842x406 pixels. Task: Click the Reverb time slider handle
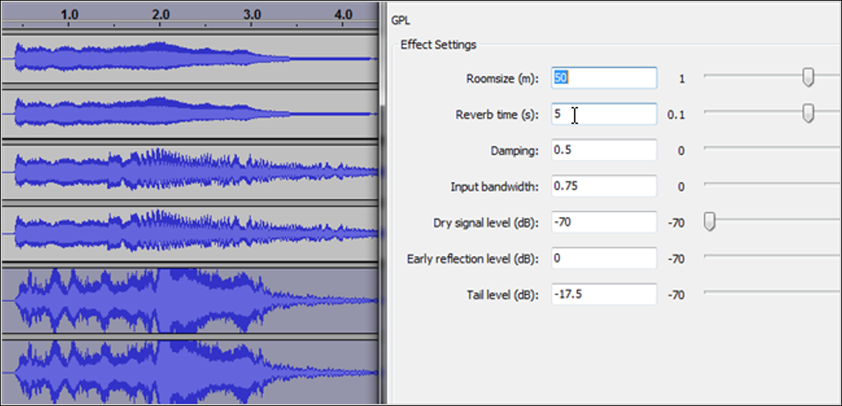tap(808, 114)
